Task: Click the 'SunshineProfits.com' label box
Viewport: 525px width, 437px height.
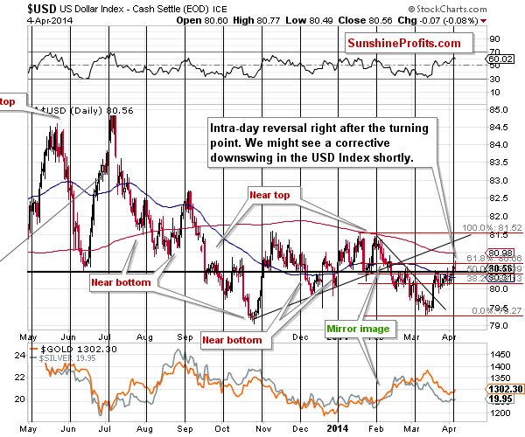Action: (409, 43)
